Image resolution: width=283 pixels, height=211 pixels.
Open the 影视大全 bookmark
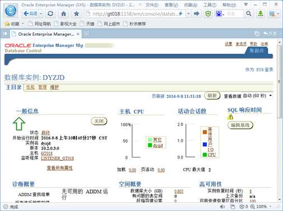pos(66,24)
